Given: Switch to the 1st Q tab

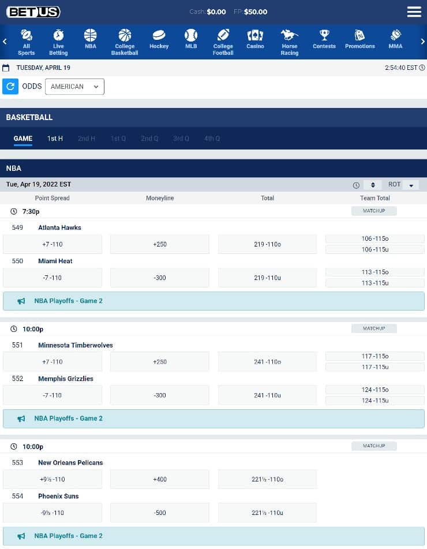Looking at the screenshot, I should pos(118,139).
